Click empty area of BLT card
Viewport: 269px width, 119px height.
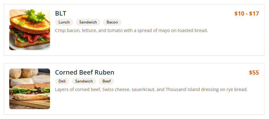point(154,44)
